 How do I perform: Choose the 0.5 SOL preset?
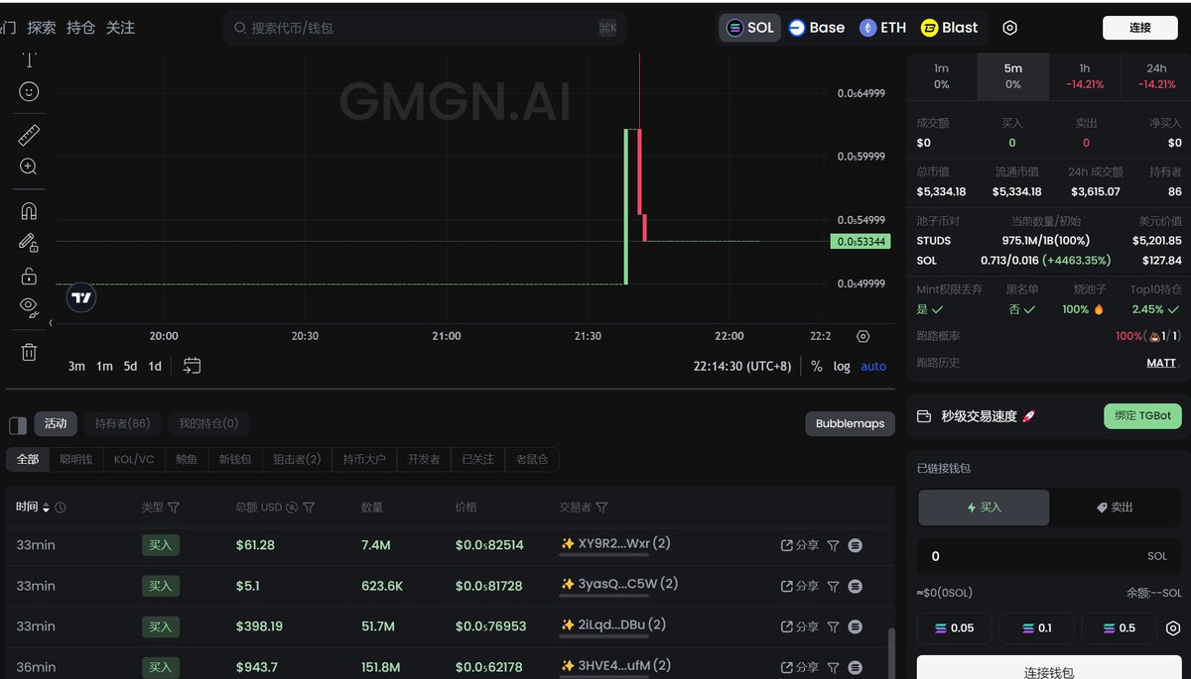1119,627
